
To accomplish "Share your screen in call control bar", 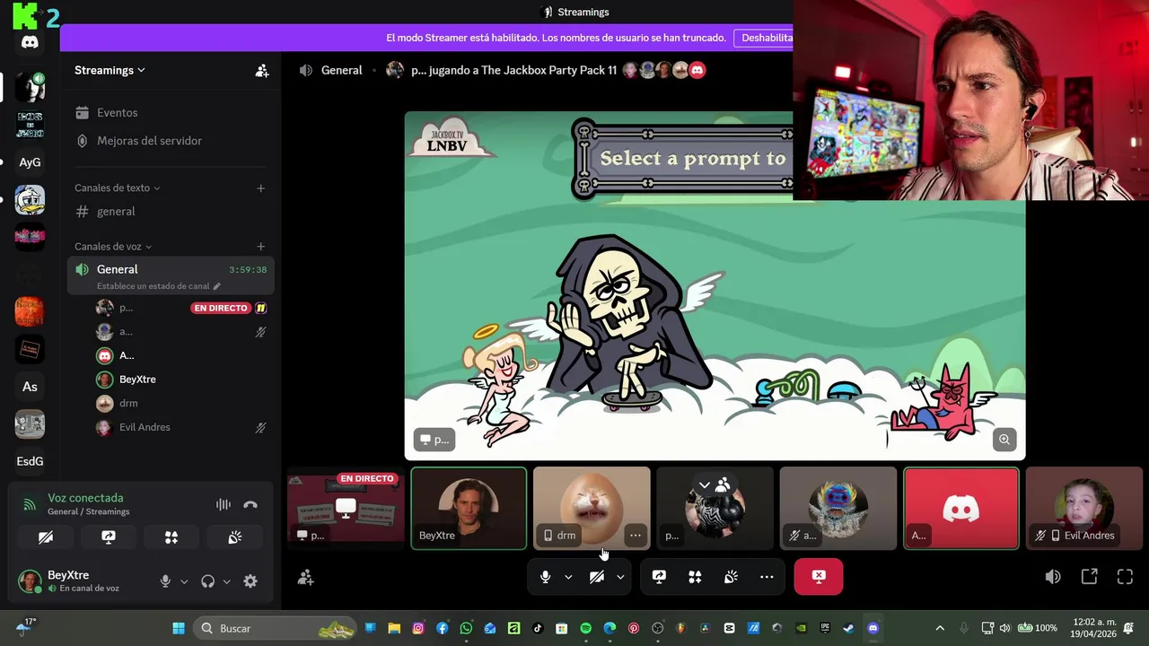I will [659, 577].
